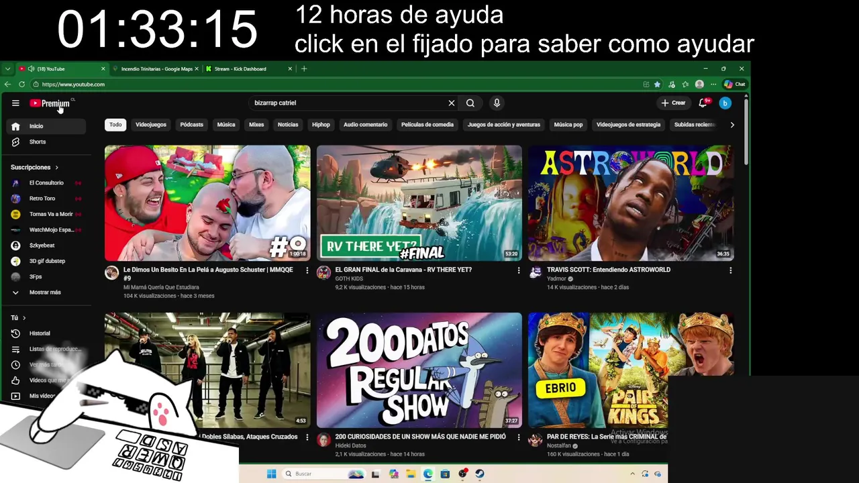Image resolution: width=859 pixels, height=483 pixels.
Task: Open the Tomas Va a Morir subscription
Action: coord(46,214)
